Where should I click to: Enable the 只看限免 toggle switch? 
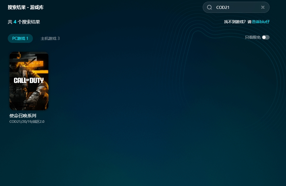tap(265, 37)
